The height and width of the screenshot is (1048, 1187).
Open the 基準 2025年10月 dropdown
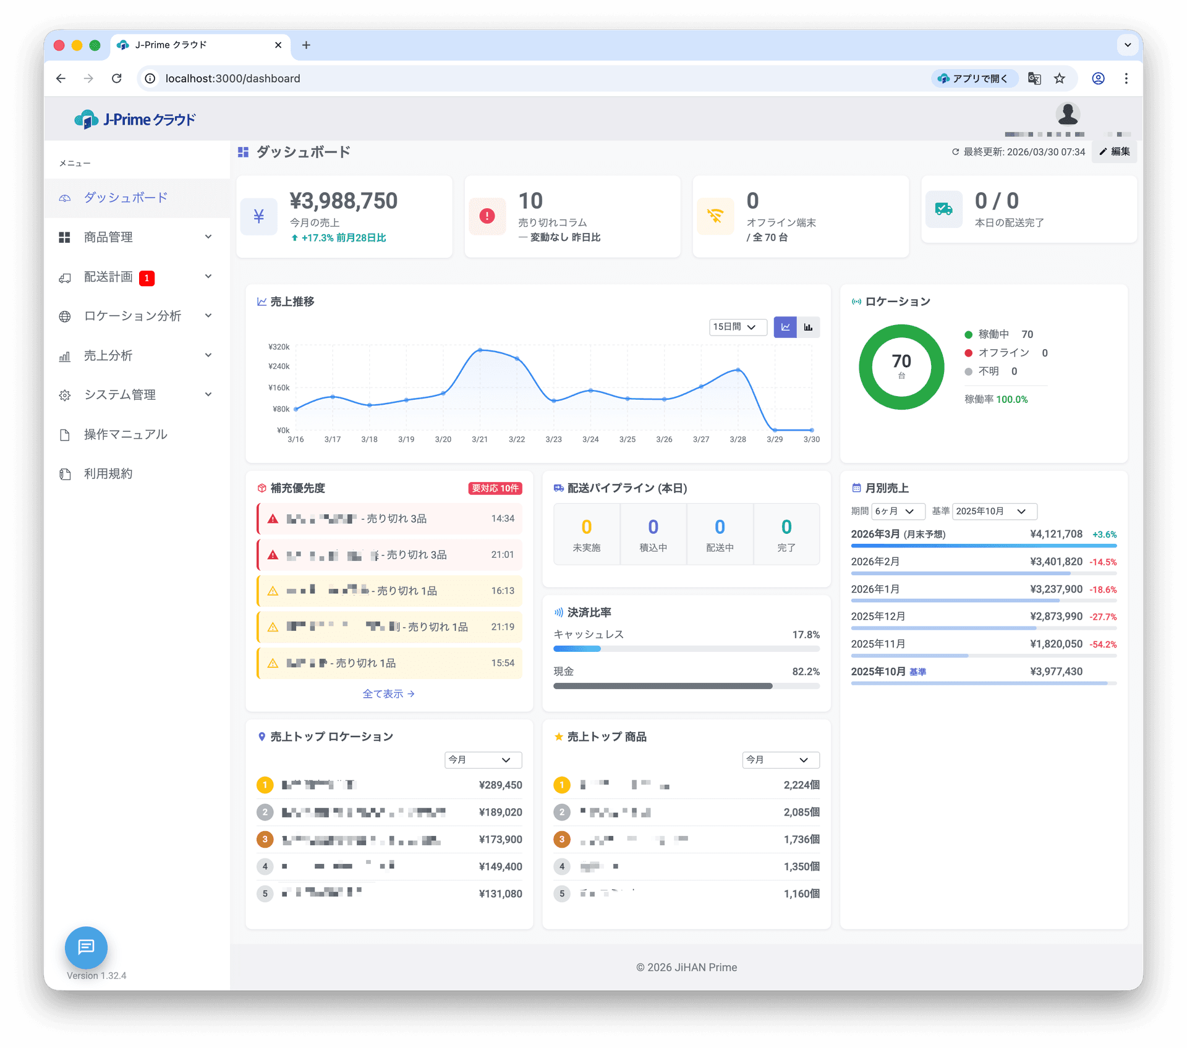pyautogui.click(x=994, y=511)
